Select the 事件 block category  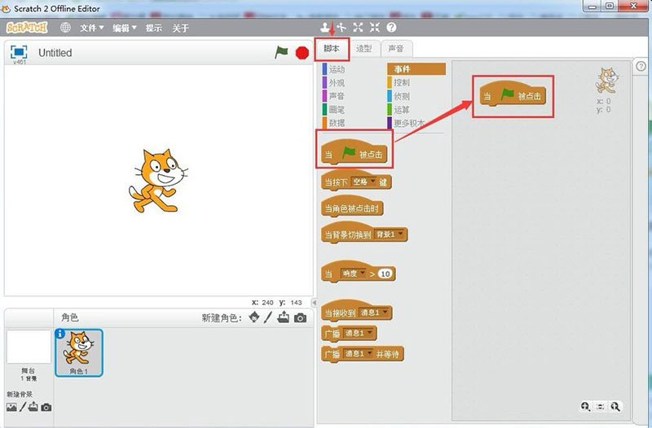click(x=416, y=69)
